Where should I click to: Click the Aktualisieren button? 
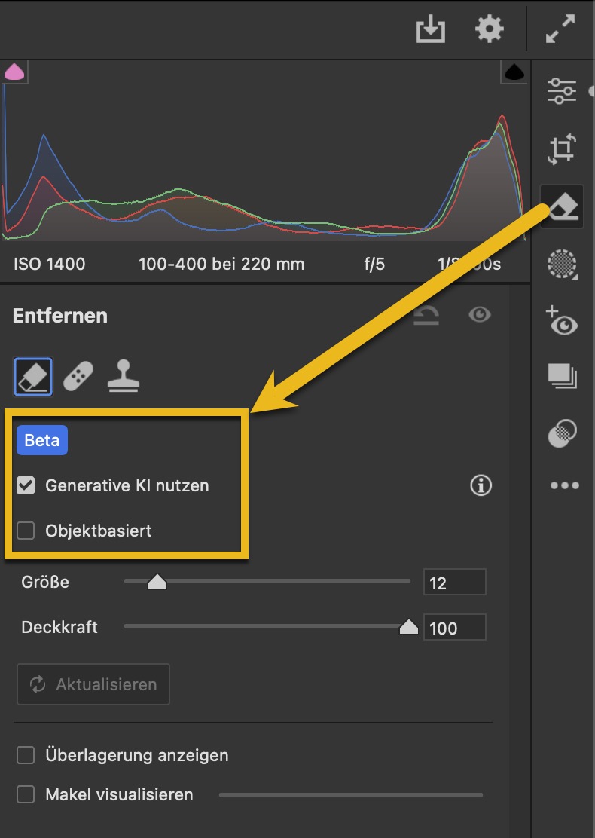(93, 684)
